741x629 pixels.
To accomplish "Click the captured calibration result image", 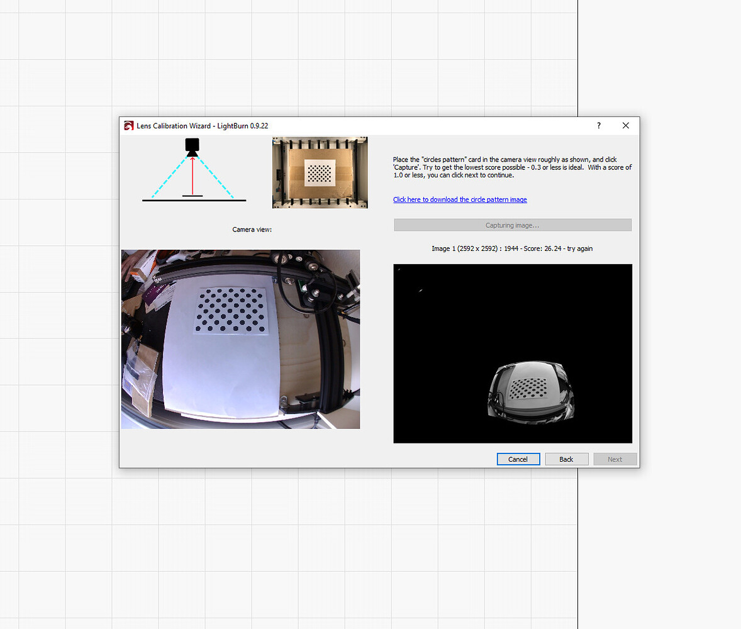I will point(512,353).
